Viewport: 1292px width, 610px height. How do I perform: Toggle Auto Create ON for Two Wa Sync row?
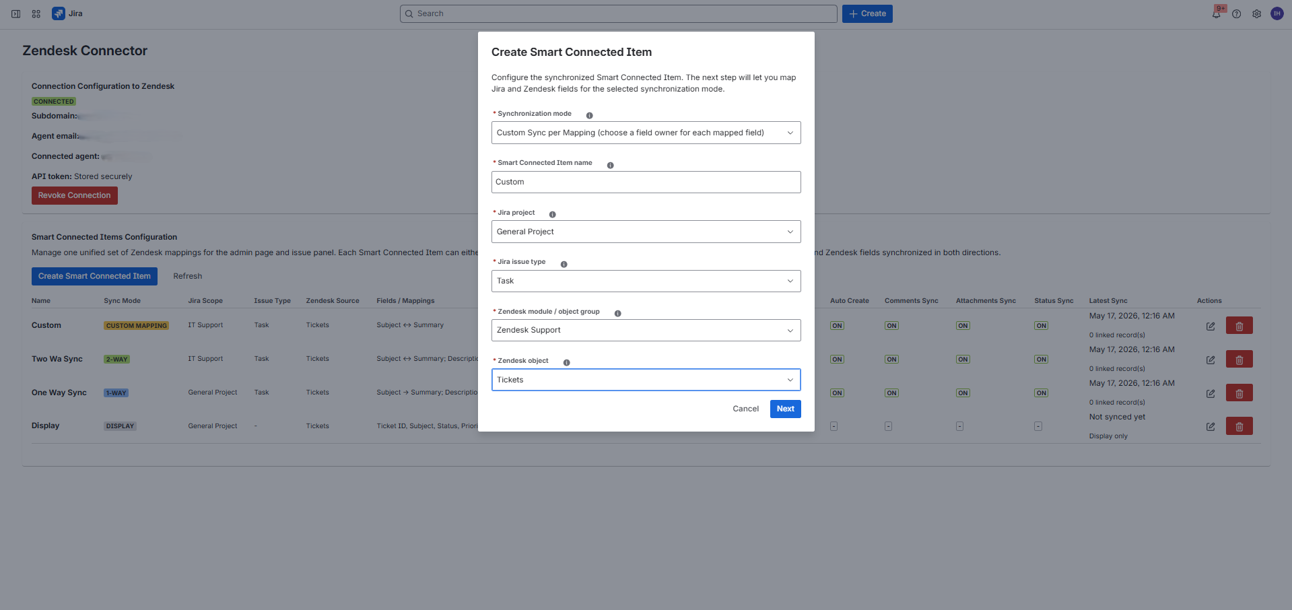837,359
